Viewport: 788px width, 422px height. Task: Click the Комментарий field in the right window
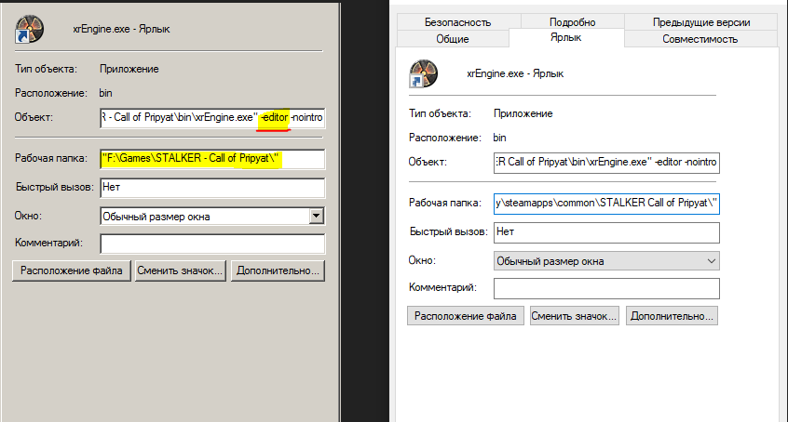coord(606,288)
